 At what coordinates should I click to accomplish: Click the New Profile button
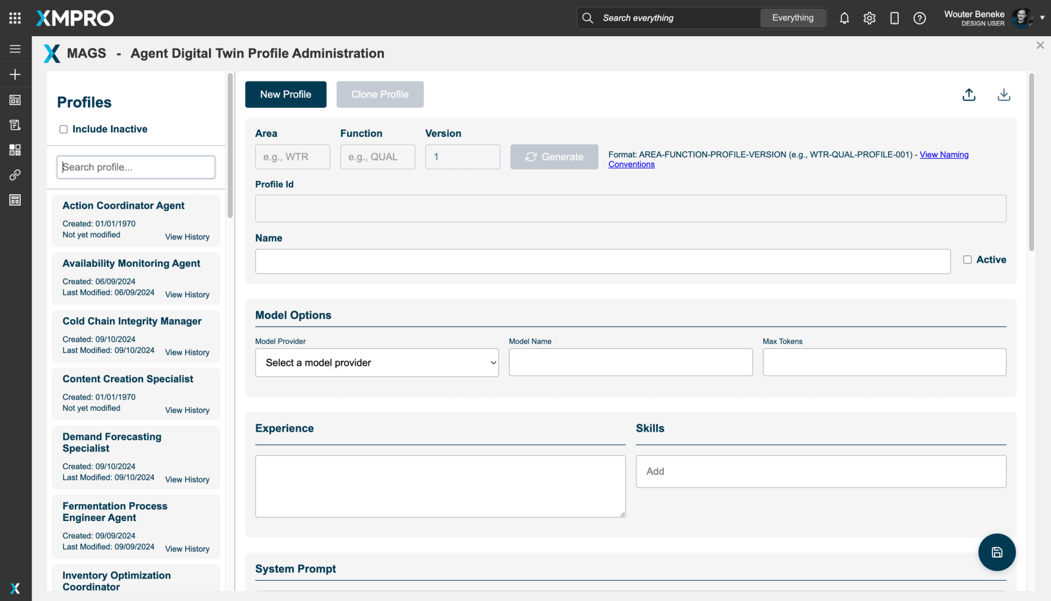(x=285, y=95)
